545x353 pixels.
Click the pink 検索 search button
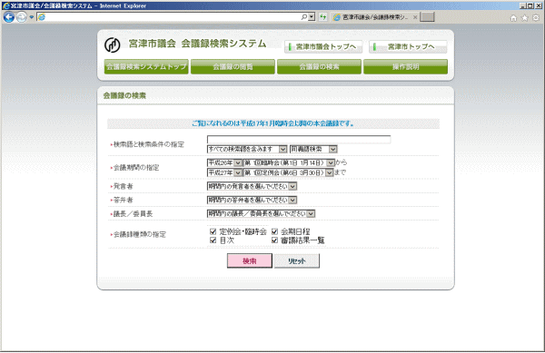[x=250, y=261]
